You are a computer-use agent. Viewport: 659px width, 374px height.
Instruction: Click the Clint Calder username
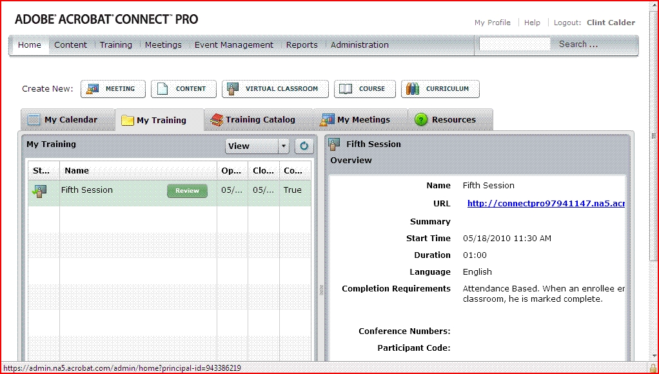click(611, 23)
